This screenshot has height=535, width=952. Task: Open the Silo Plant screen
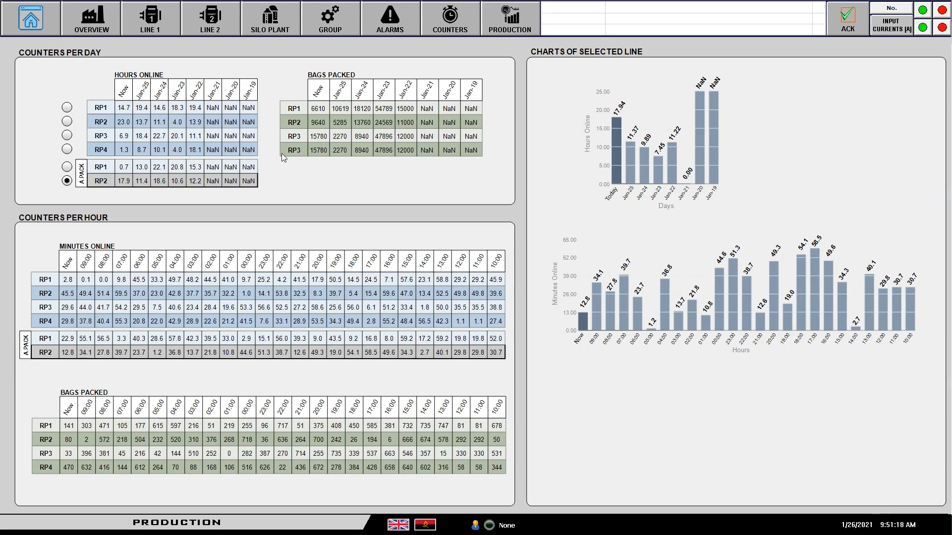tap(270, 19)
